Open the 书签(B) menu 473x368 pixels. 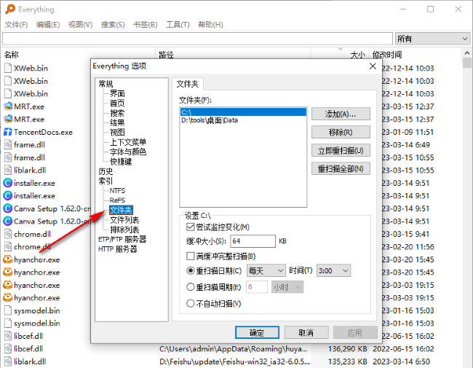tap(145, 25)
